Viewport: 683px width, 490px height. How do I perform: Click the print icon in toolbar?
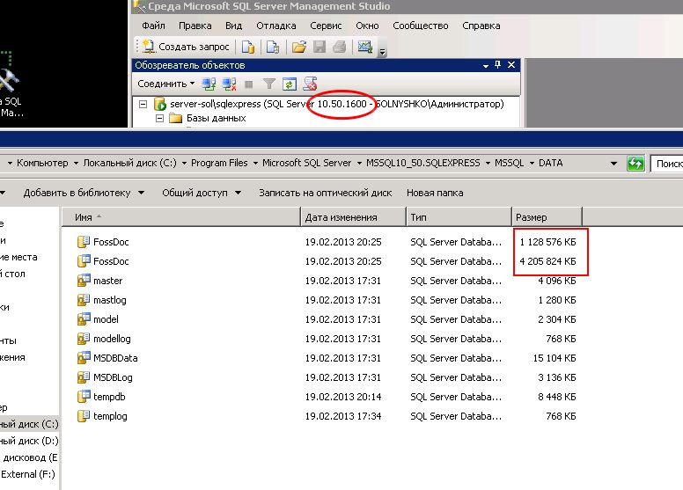click(340, 47)
